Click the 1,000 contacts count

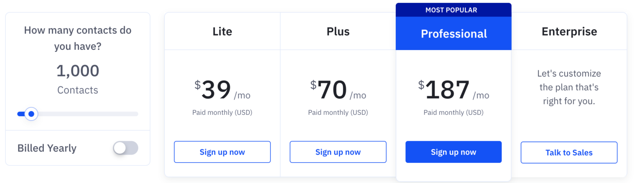(78, 71)
